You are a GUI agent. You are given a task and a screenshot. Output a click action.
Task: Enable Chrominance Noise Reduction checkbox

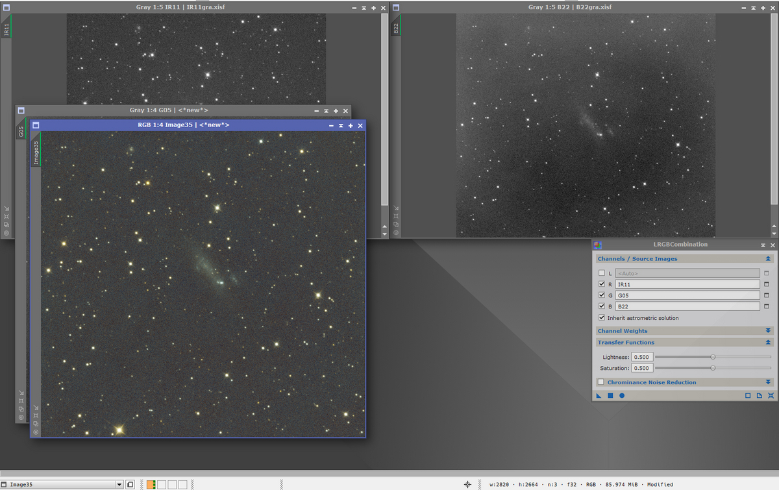point(601,382)
